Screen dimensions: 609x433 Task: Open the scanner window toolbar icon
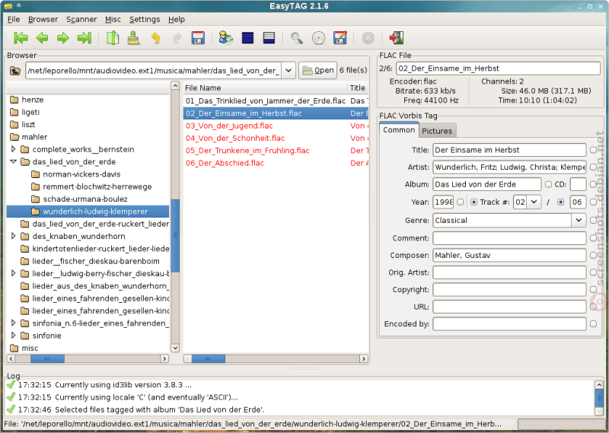click(113, 38)
